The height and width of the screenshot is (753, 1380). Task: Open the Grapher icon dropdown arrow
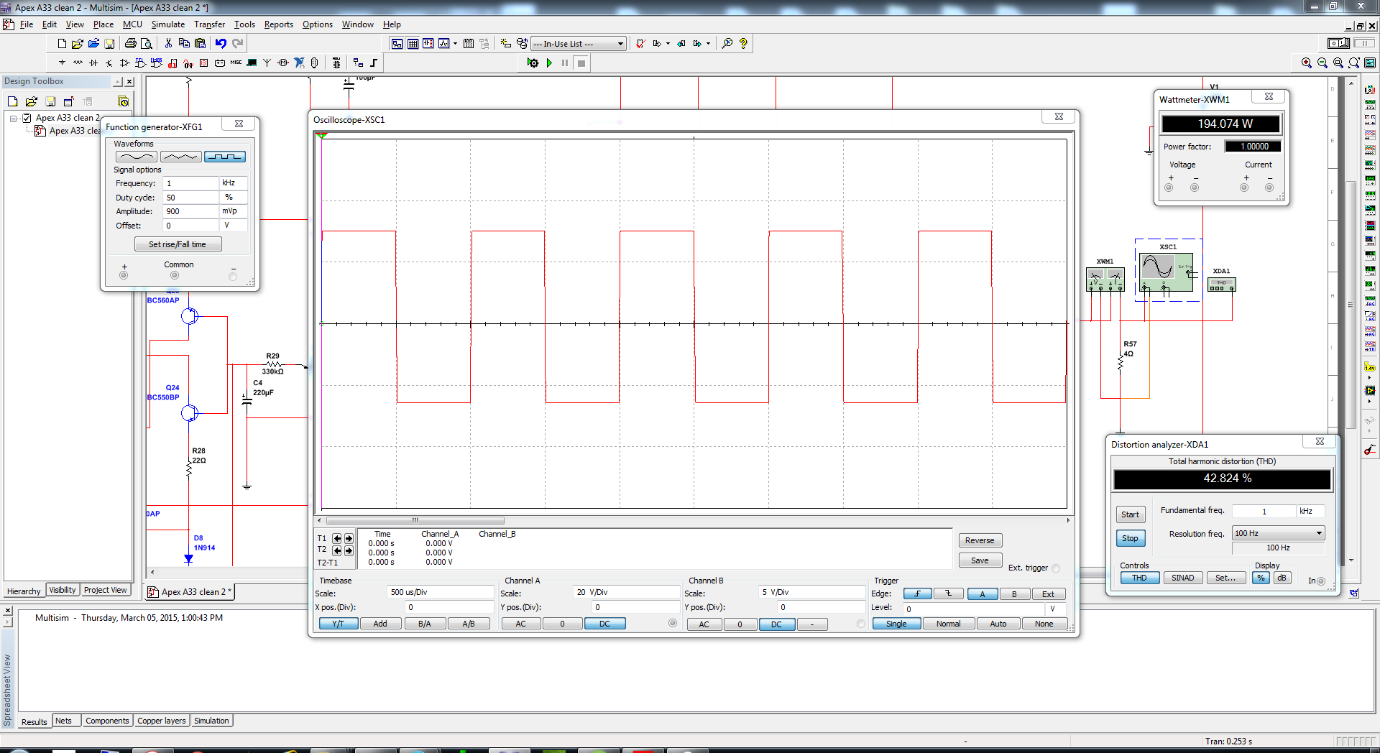(455, 44)
